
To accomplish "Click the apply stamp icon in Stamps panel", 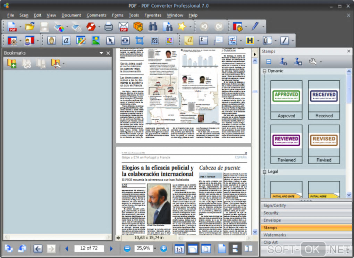I will click(283, 61).
